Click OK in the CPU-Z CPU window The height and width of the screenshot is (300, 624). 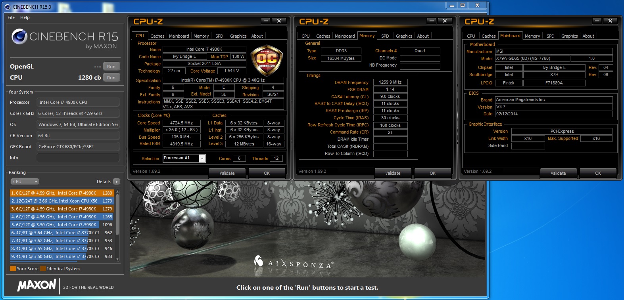pos(267,173)
